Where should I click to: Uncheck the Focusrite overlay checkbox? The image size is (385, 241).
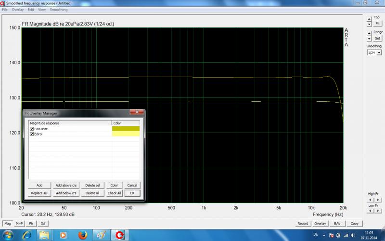point(32,129)
